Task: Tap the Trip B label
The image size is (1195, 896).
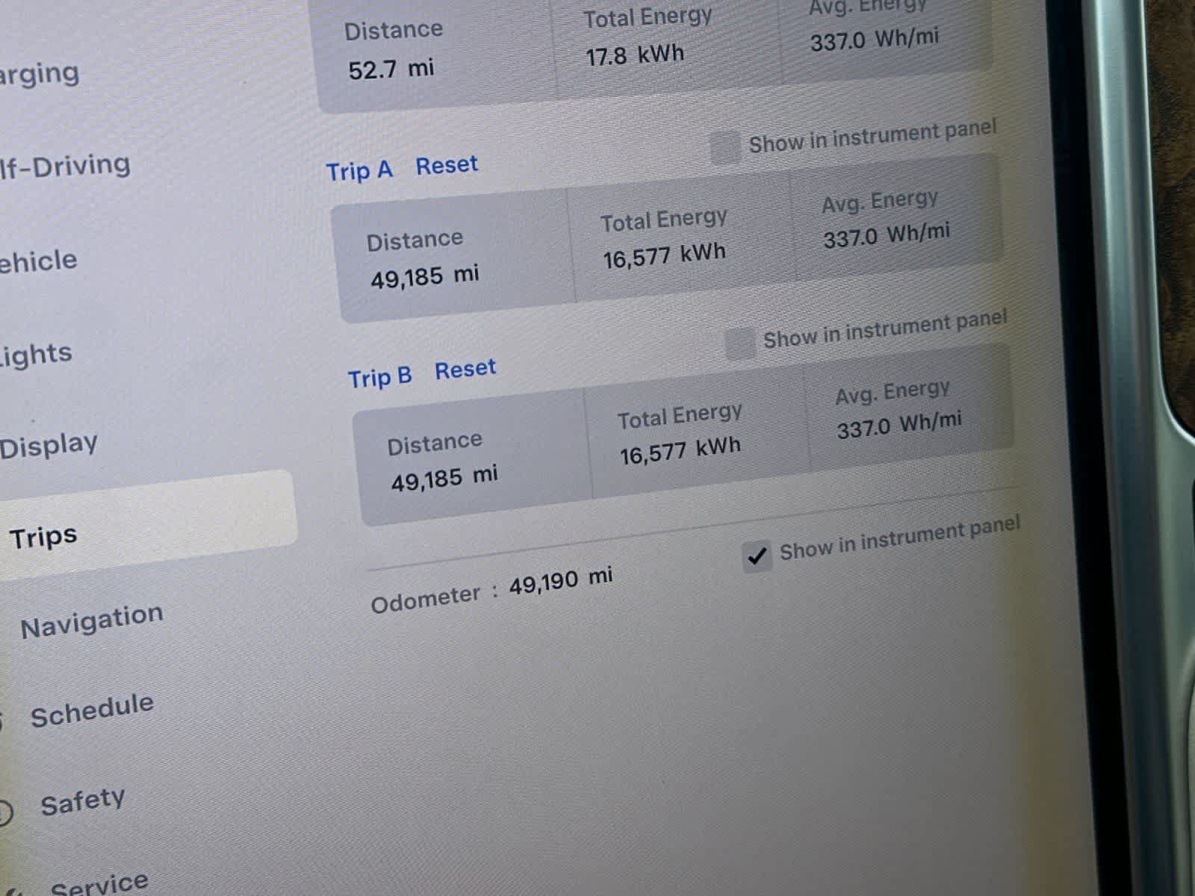Action: click(x=379, y=377)
